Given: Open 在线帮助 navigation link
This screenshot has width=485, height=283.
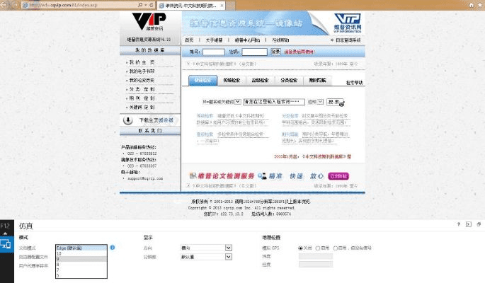Looking at the screenshot, I should pyautogui.click(x=280, y=40).
